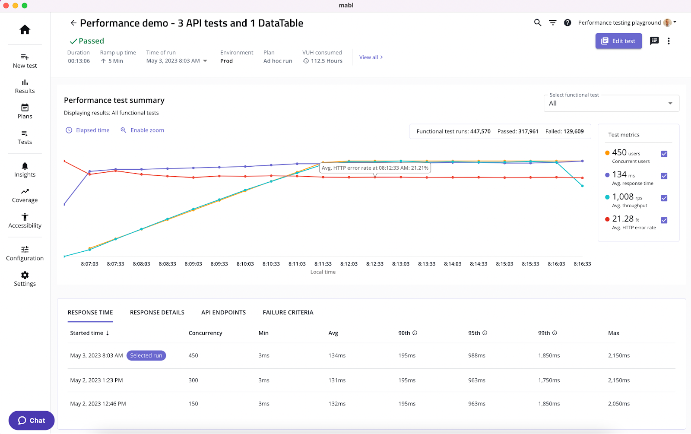This screenshot has height=434, width=691.
Task: Uncheck the Avg. HTTP error rate metric
Action: (664, 220)
